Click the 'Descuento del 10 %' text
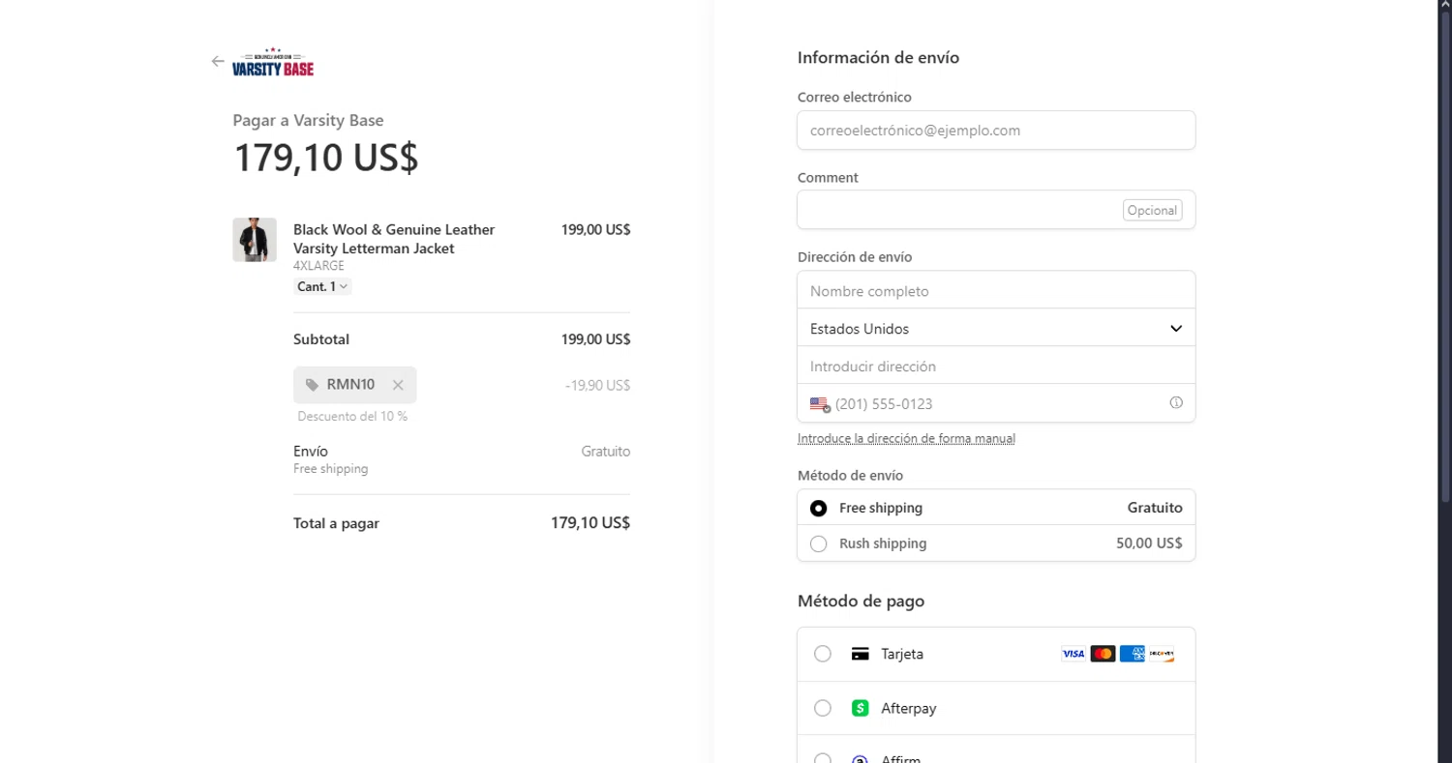The image size is (1452, 763). pos(352,417)
